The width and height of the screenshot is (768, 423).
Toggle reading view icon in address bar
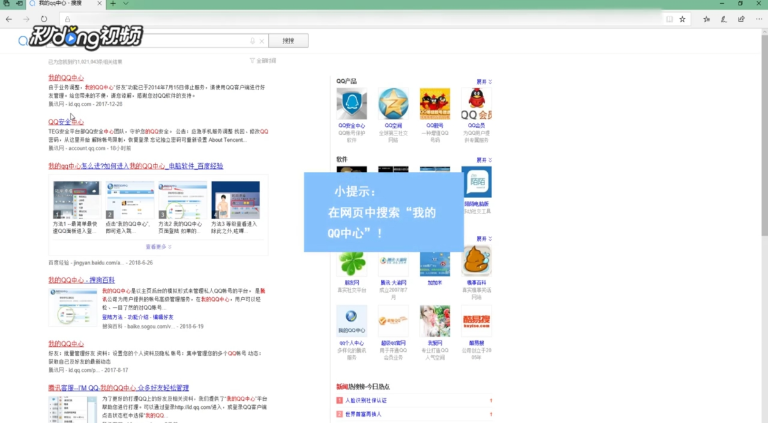point(669,19)
